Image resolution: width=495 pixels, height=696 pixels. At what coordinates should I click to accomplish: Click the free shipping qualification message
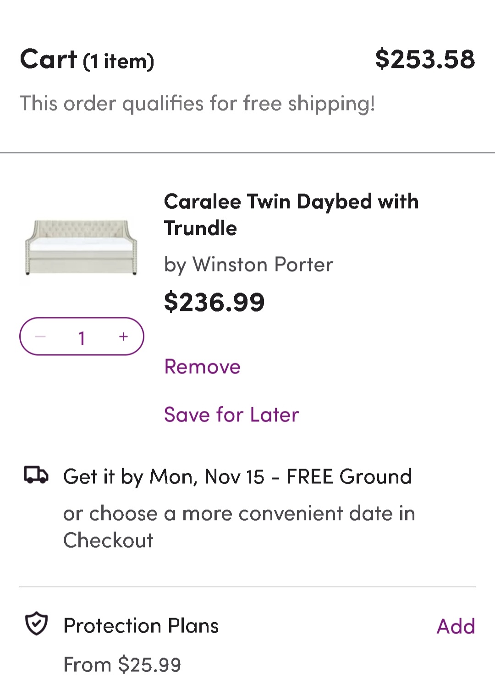pyautogui.click(x=197, y=104)
